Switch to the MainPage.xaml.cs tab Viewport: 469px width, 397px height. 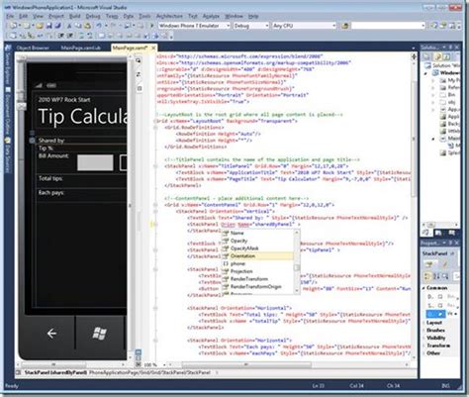coord(80,49)
